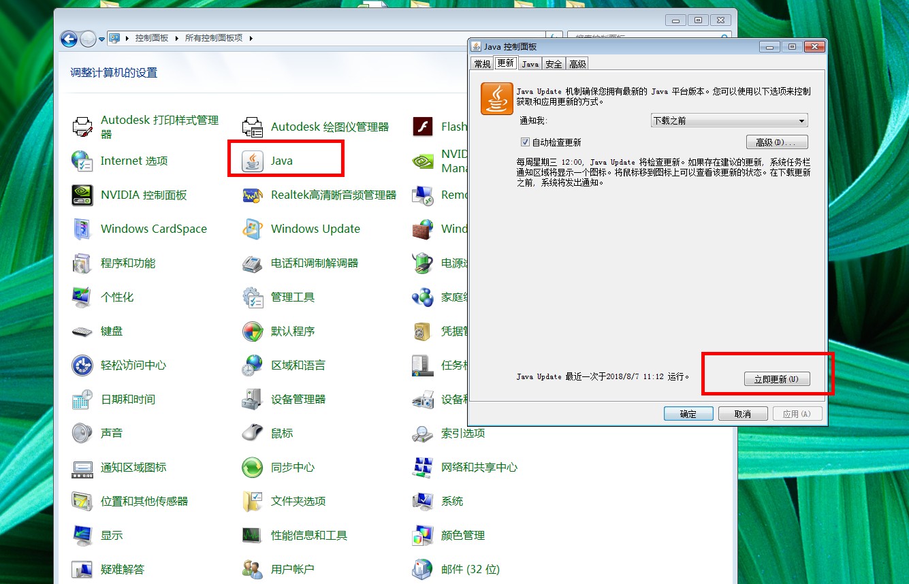Open the Java control panel icon
The width and height of the screenshot is (909, 584).
pyautogui.click(x=253, y=161)
